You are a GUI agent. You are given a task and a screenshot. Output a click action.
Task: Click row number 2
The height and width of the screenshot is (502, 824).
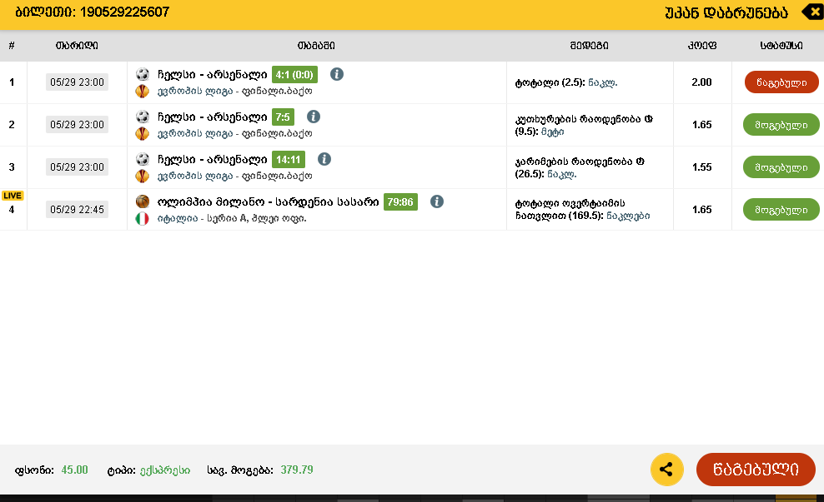(12, 125)
